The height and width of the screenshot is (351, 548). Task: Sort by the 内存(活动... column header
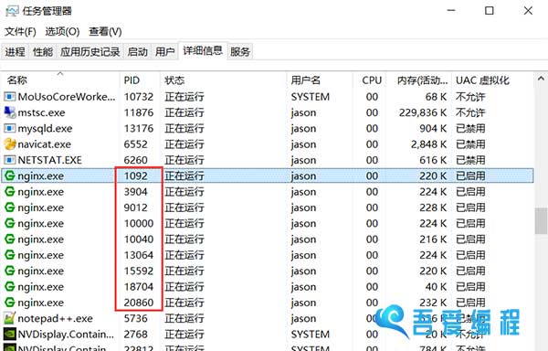coord(418,80)
